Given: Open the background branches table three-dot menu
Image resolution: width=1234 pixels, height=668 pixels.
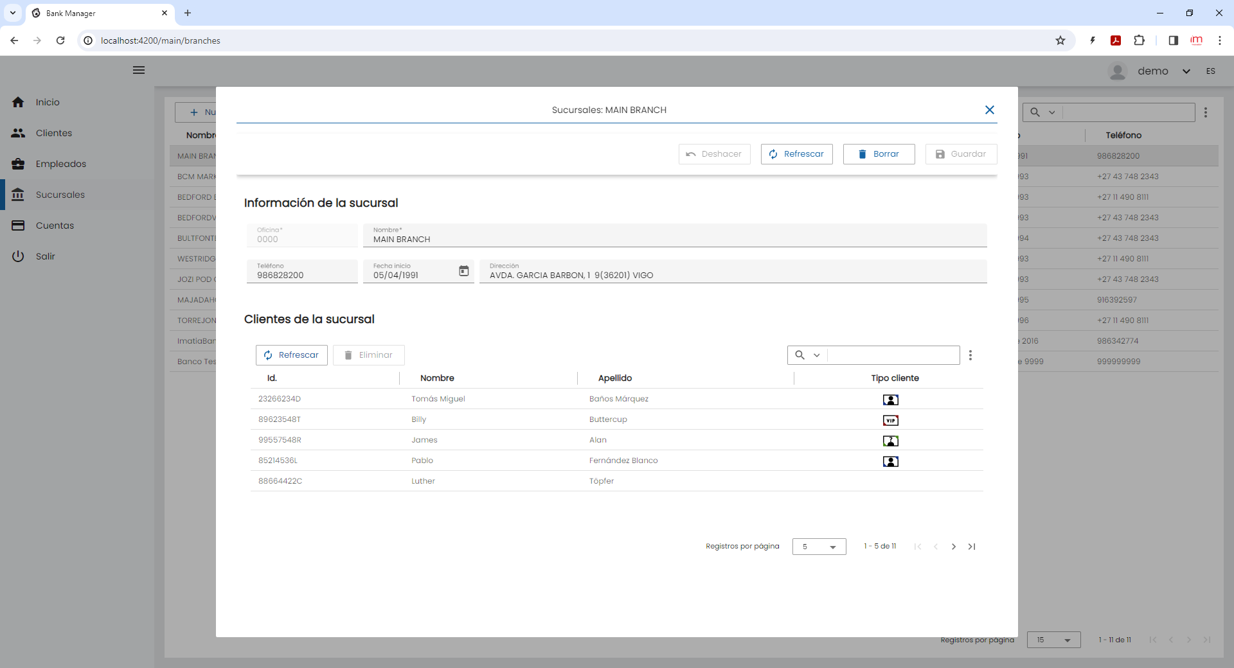Looking at the screenshot, I should click(1206, 112).
